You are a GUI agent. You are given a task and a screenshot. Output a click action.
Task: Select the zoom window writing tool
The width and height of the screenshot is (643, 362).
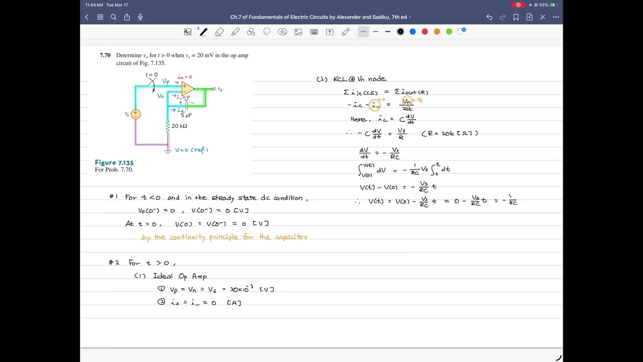[x=188, y=32]
